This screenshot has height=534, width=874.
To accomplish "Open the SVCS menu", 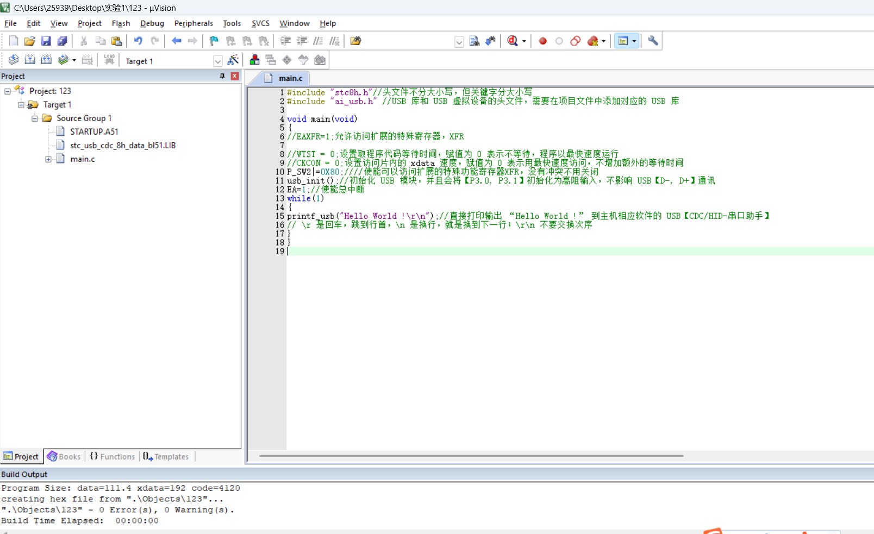I will pos(260,23).
